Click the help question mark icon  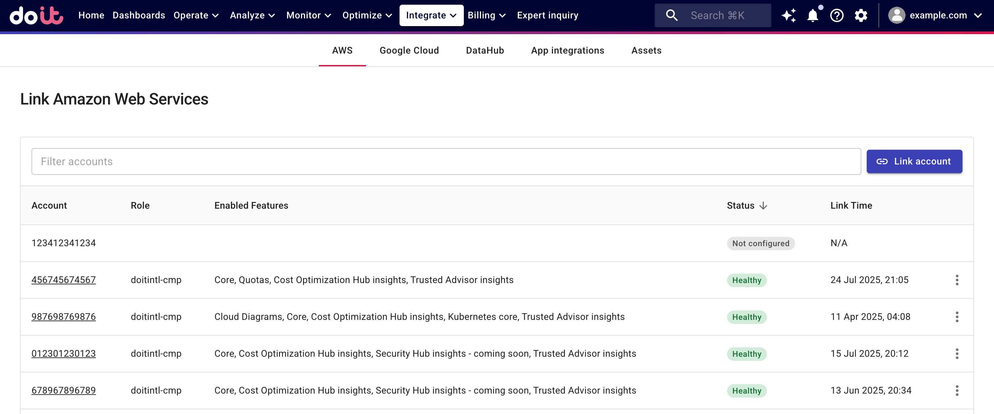coord(837,15)
